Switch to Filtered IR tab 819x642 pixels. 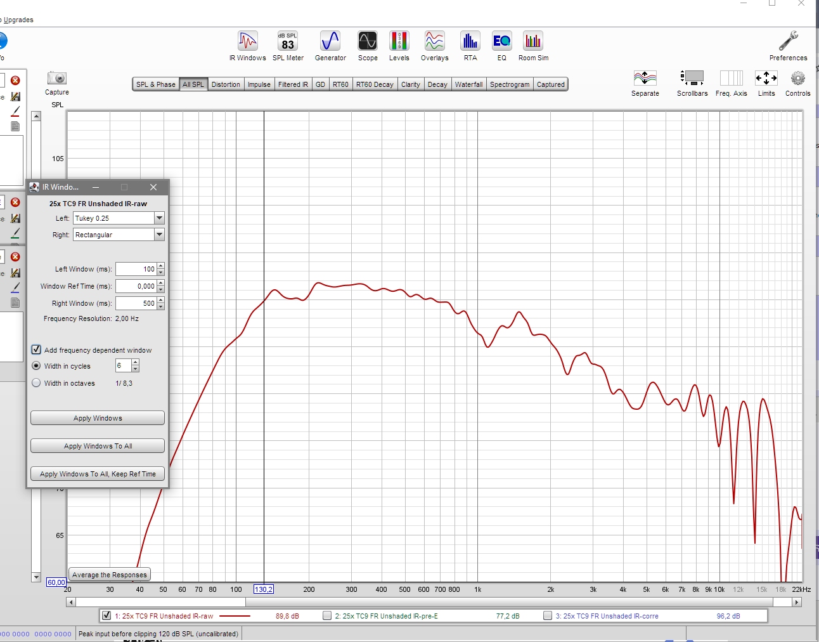coord(293,84)
